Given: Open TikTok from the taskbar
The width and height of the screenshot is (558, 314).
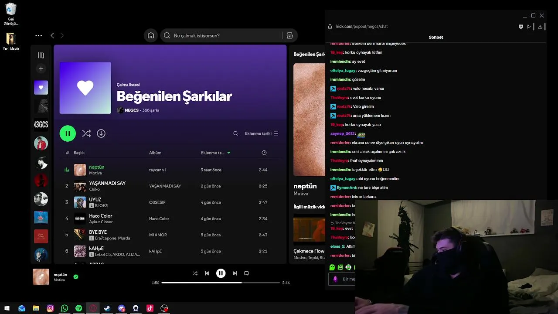Looking at the screenshot, I should pyautogui.click(x=150, y=308).
